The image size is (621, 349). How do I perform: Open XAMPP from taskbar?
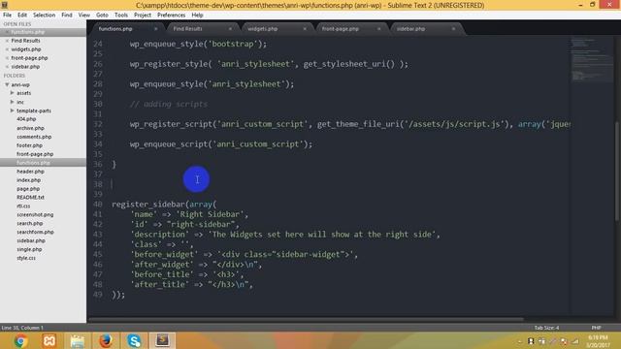[49, 340]
